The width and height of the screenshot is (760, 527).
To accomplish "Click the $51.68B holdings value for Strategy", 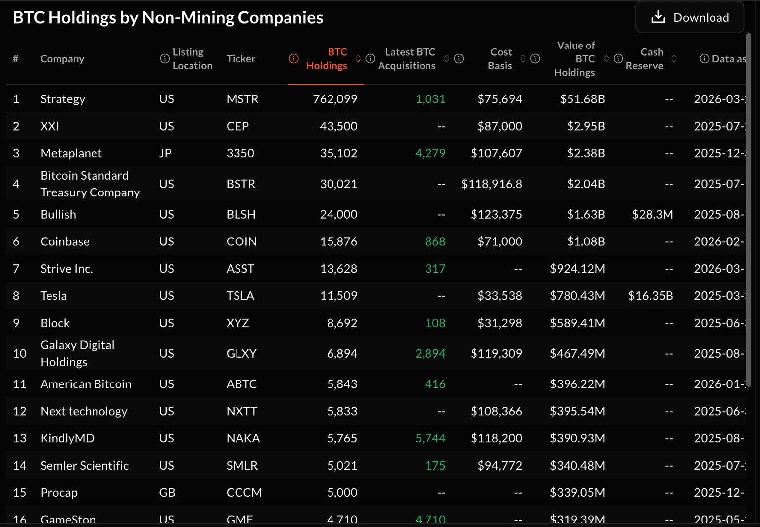I will (x=582, y=99).
